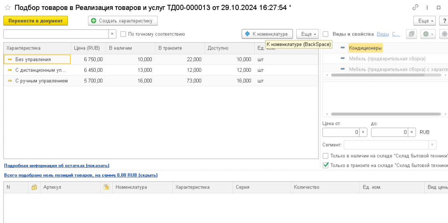Click into the search input field

(56, 34)
